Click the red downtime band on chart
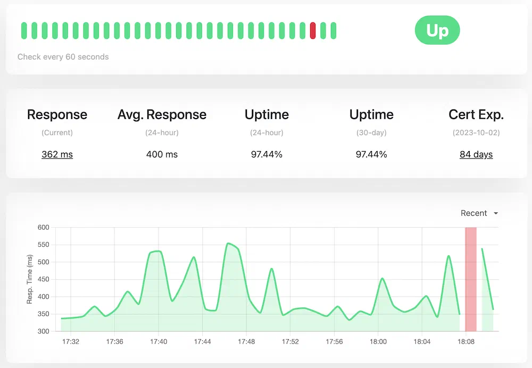Screen dimensions: 532x368 pyautogui.click(x=471, y=279)
